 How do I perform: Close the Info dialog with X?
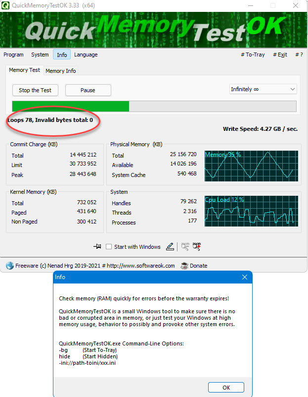[244, 278]
